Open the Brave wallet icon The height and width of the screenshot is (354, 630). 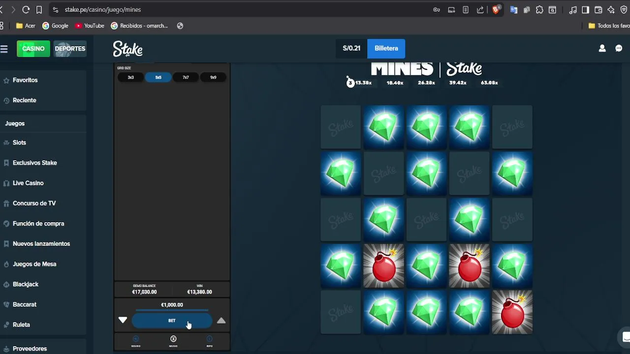click(598, 9)
